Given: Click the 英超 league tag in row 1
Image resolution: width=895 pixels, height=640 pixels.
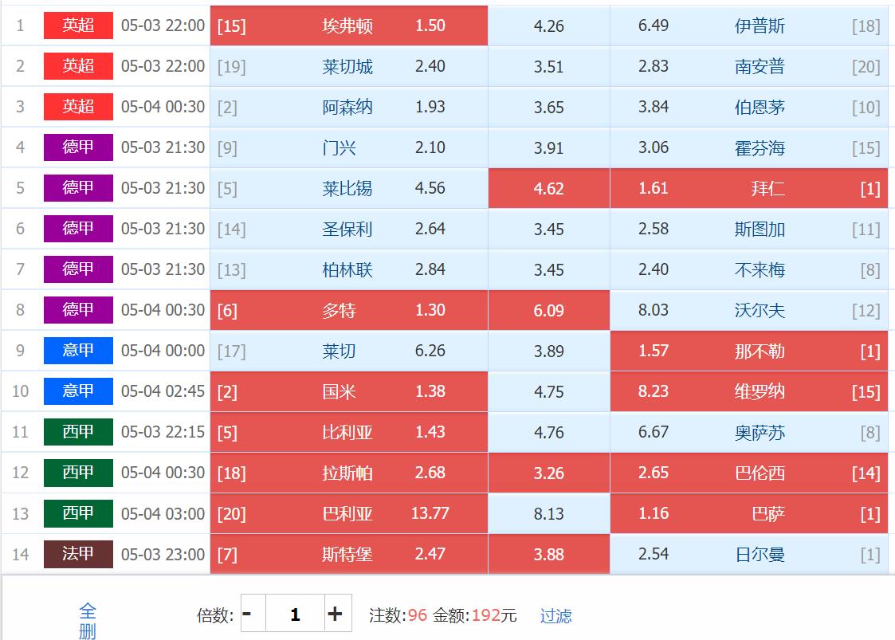Looking at the screenshot, I should coord(78,26).
